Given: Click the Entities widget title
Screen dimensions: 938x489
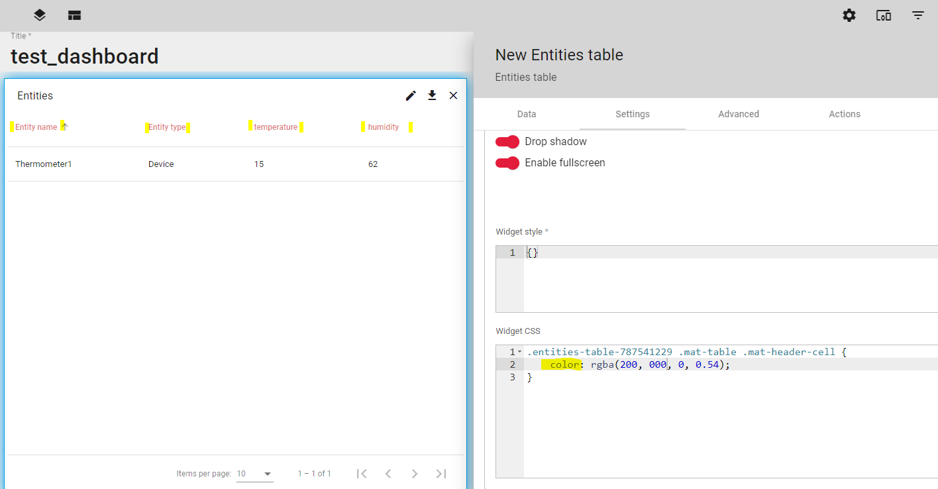Looking at the screenshot, I should [x=35, y=96].
